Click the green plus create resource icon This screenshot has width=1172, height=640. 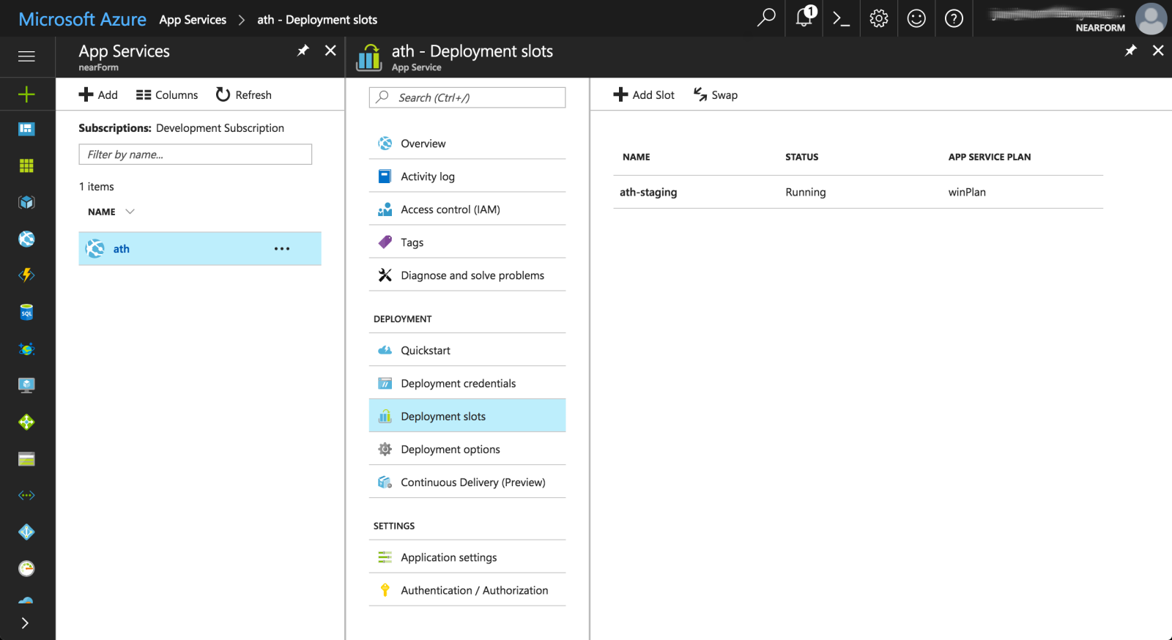point(26,94)
